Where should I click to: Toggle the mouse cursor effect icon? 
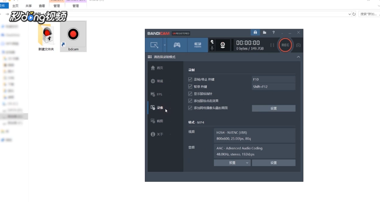click(x=212, y=42)
